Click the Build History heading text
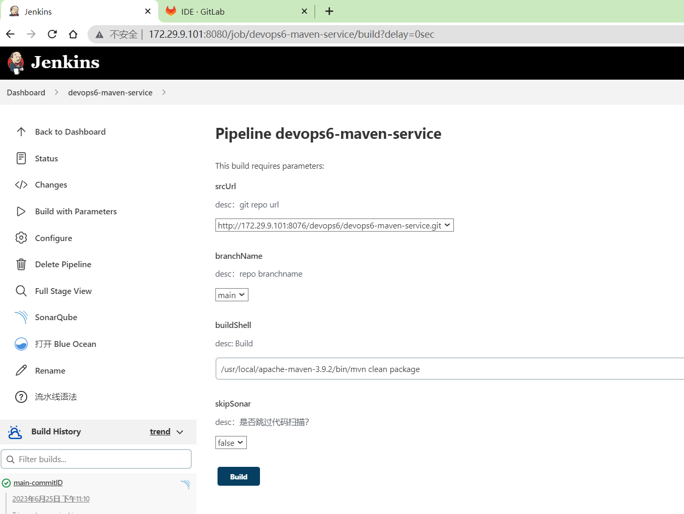 coord(56,431)
